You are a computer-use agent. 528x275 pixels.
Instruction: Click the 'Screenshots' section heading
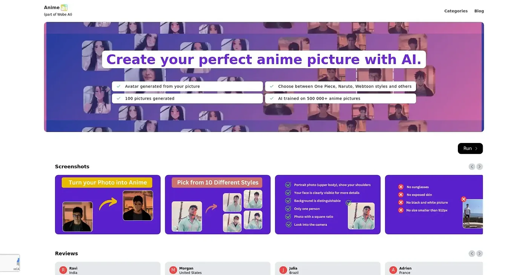point(72,167)
